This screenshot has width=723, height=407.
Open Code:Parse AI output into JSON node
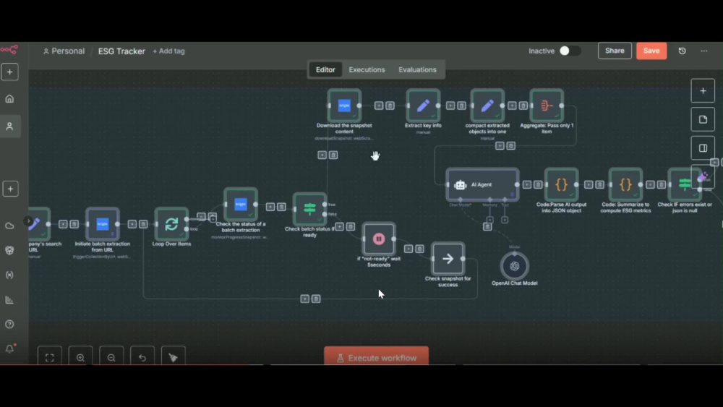click(561, 185)
